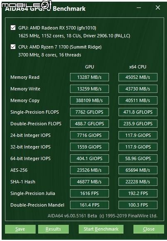Select the CPU Memory Read result 45052 MB/s
Viewport: 167px width, 241px height.
(x=138, y=77)
